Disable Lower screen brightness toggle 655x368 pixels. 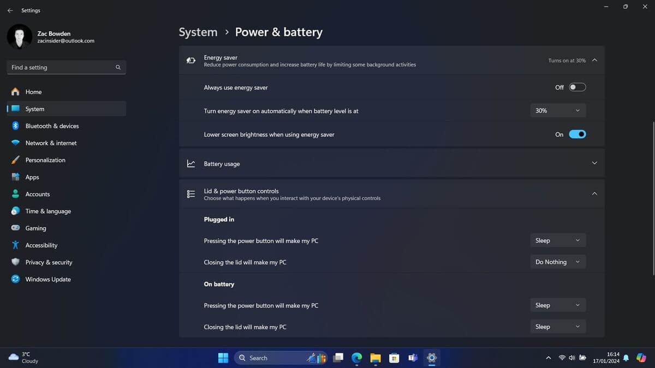click(x=577, y=134)
